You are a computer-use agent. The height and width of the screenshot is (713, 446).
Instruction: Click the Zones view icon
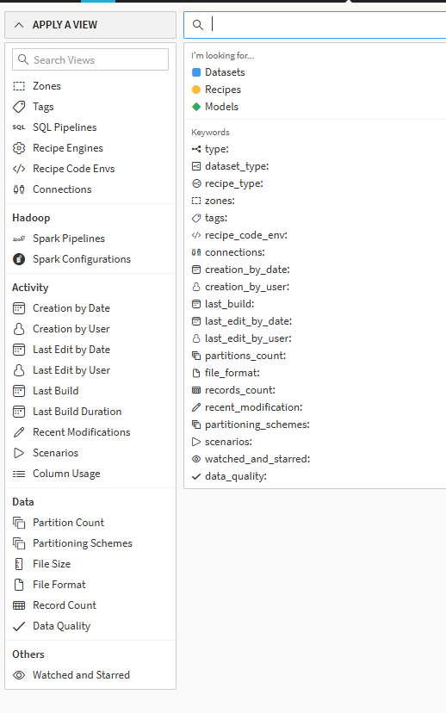19,86
